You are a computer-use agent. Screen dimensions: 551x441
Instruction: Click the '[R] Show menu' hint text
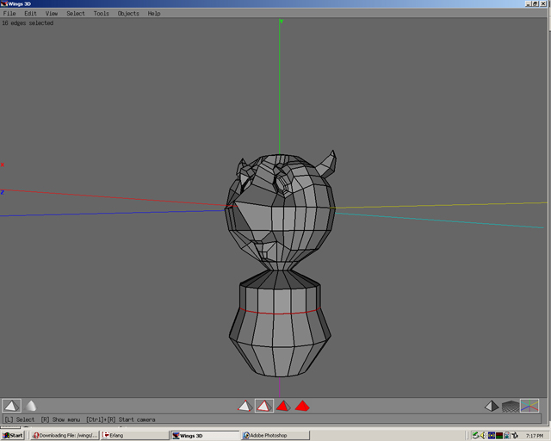[x=60, y=419]
